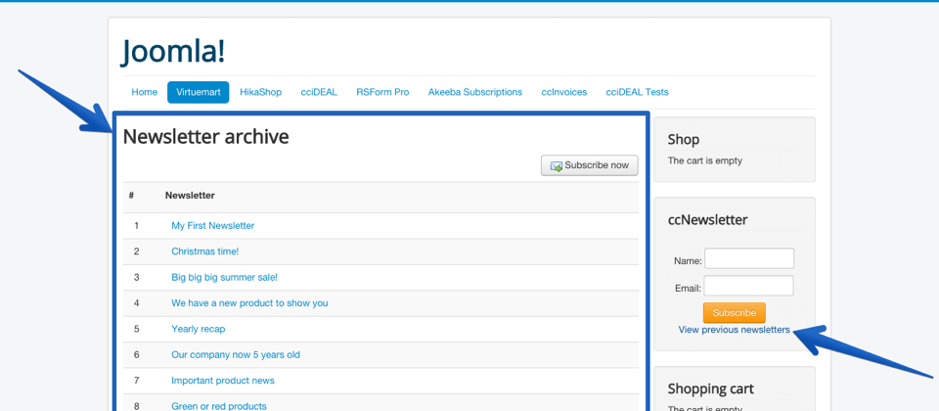Click the orange Subscribe button

click(x=735, y=313)
